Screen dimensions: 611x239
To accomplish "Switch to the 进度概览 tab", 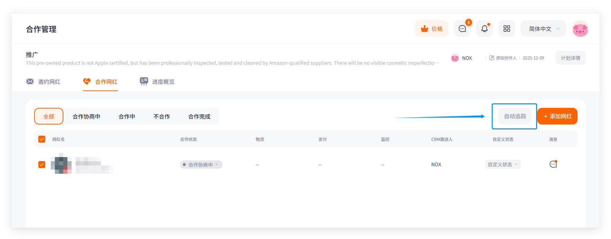I will coord(157,82).
